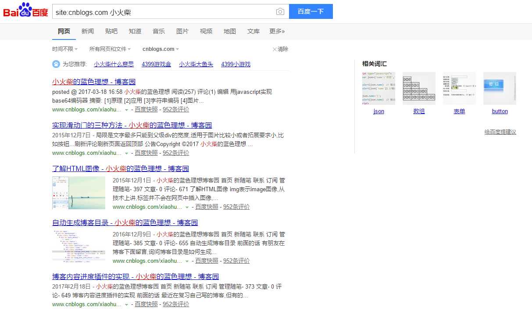Click the 清除 filter clear button
The image size is (532, 311).
click(x=280, y=49)
